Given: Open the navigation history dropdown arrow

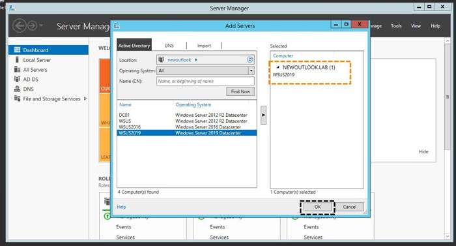Looking at the screenshot, I should pyautogui.click(x=41, y=25).
